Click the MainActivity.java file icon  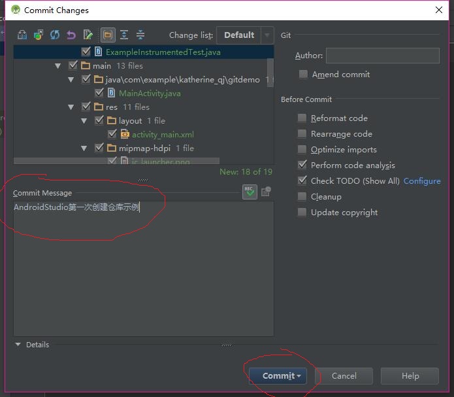click(111, 93)
